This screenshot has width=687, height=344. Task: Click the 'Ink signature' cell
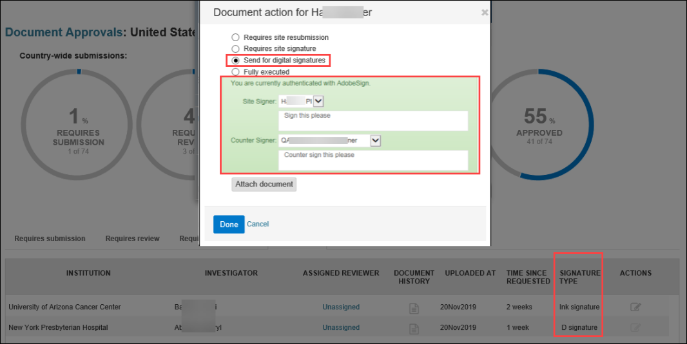click(579, 307)
